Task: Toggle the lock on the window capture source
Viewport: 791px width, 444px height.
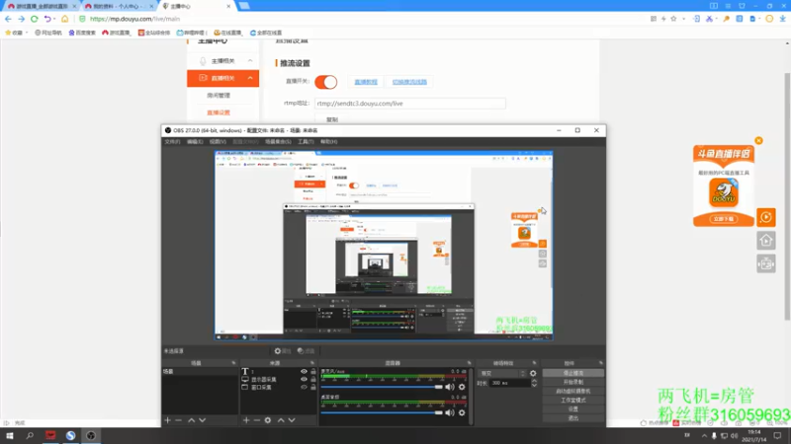Action: (x=313, y=387)
